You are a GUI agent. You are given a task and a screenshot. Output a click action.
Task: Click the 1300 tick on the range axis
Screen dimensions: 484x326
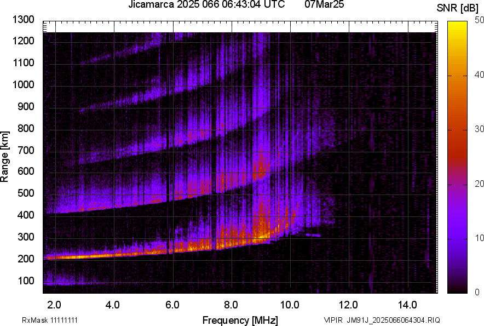pyautogui.click(x=24, y=20)
